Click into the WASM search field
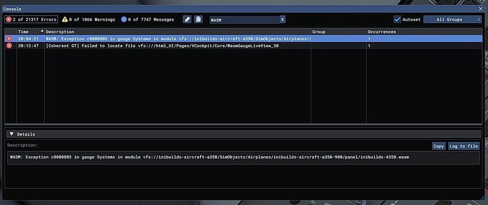This screenshot has width=488, height=205. 244,20
